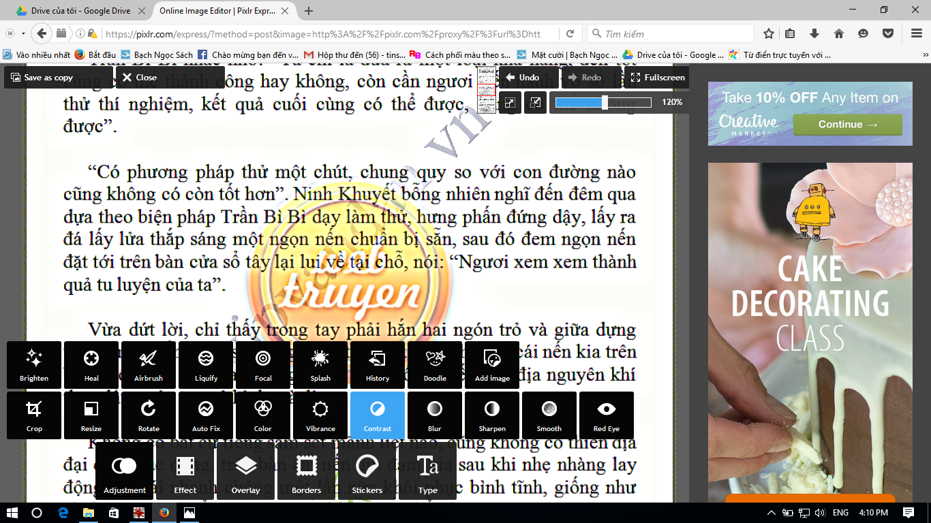This screenshot has height=523, width=931.
Task: Select the Sharpen adjustment
Action: tap(491, 415)
